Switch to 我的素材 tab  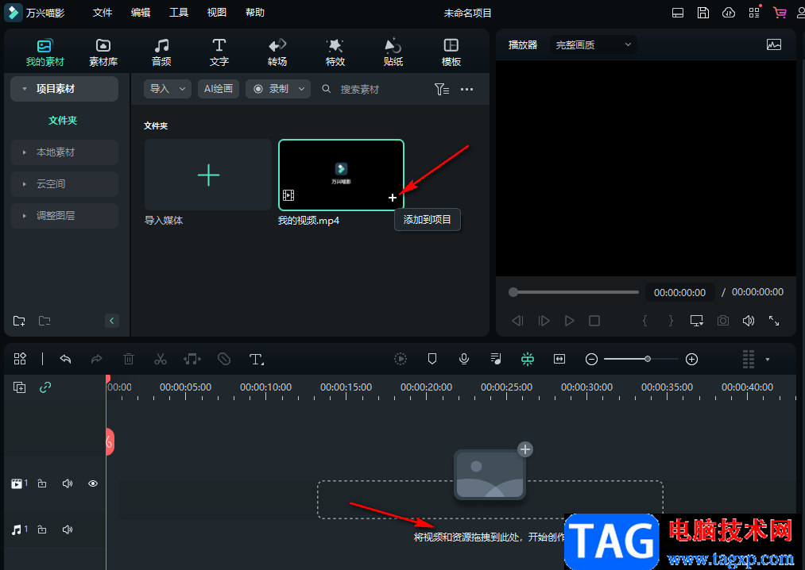(45, 52)
